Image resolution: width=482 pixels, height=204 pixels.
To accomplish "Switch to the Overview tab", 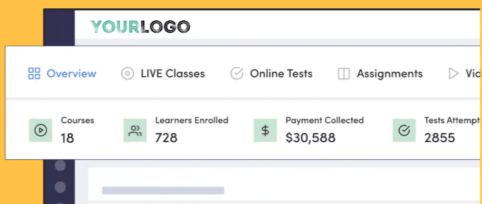I will [x=62, y=74].
